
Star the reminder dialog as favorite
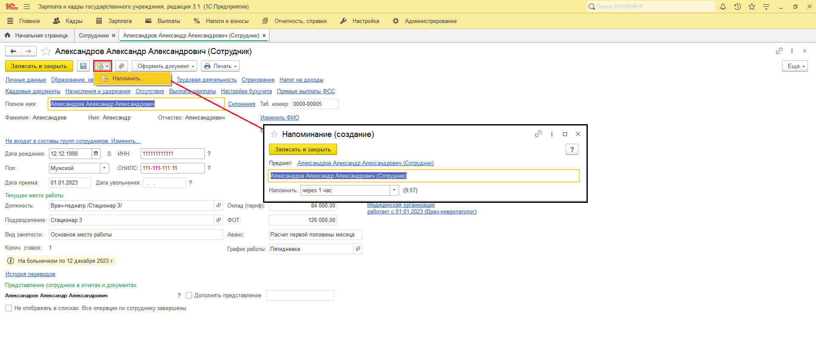pos(274,134)
